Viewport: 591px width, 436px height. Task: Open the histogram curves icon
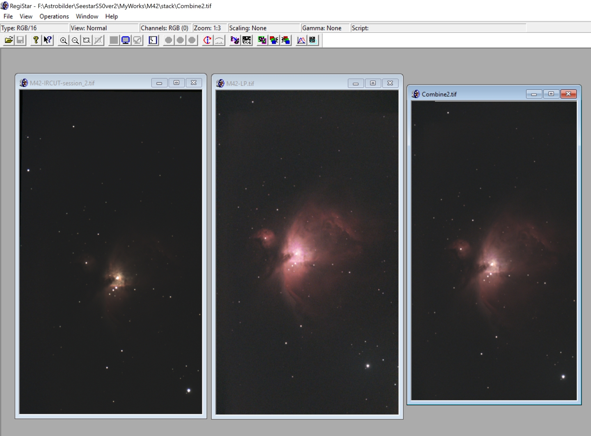click(301, 40)
